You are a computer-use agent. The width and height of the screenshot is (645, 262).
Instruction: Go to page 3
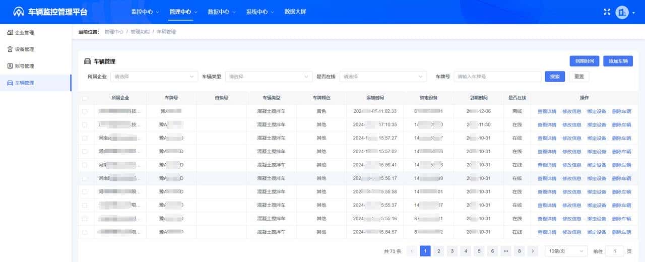click(452, 251)
